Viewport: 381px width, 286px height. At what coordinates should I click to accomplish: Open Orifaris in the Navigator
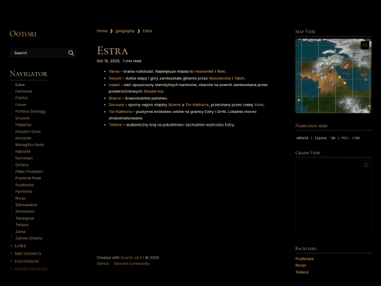point(22,165)
